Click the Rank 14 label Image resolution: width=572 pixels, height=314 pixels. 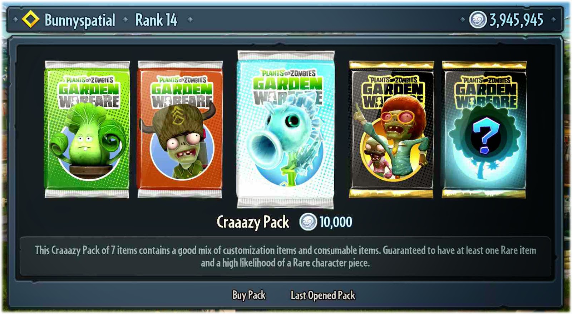point(156,20)
